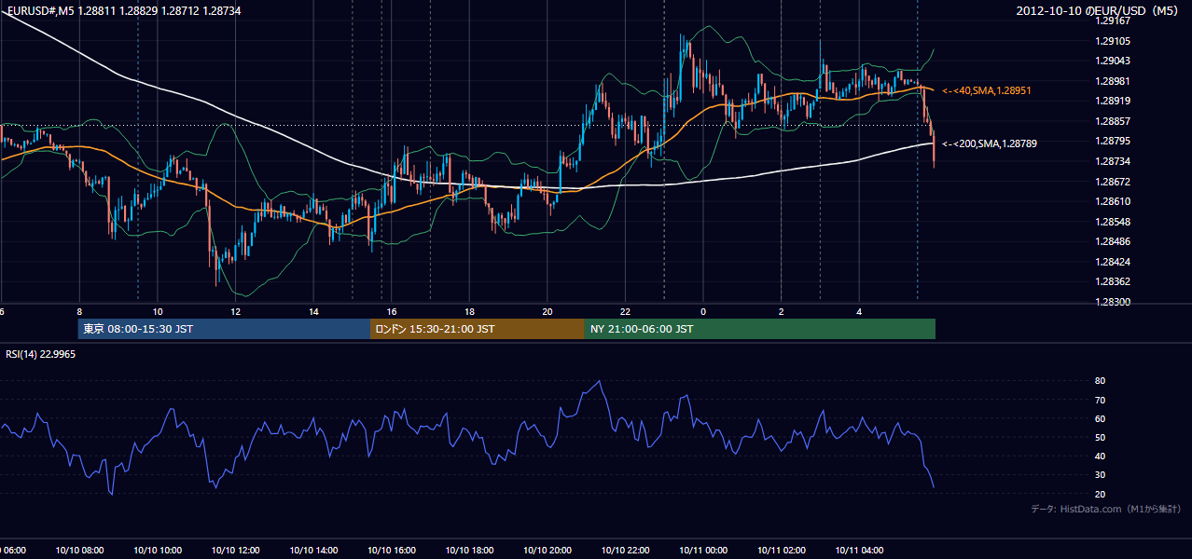Click the 200,SMA,1.28789 moving average label
This screenshot has height=559, width=1192.
pyautogui.click(x=990, y=143)
